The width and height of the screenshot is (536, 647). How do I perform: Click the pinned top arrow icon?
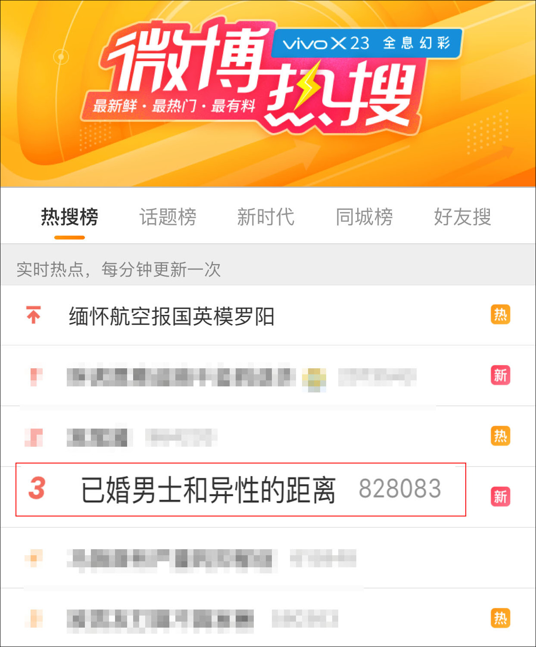(33, 315)
